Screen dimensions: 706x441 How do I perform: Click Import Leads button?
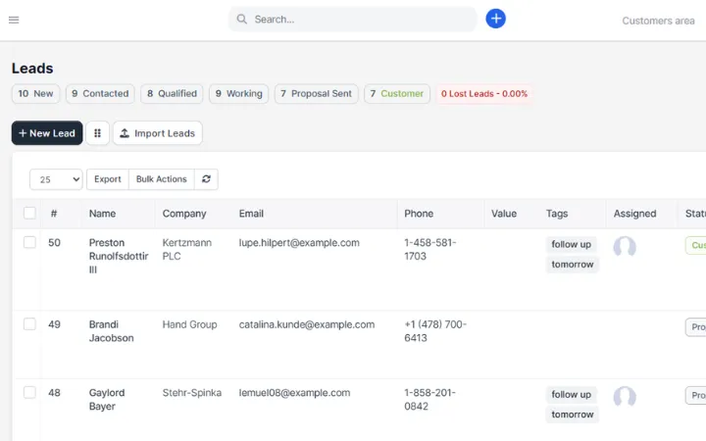[x=158, y=133]
